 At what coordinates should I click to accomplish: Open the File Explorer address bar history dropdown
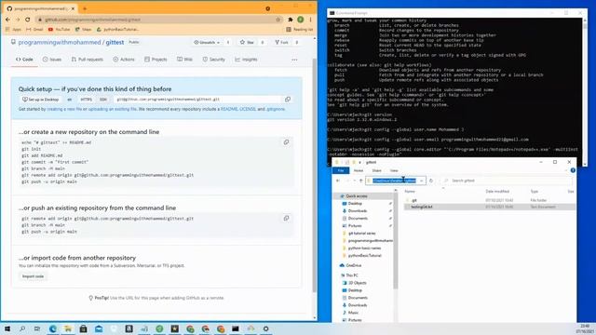tap(422, 181)
